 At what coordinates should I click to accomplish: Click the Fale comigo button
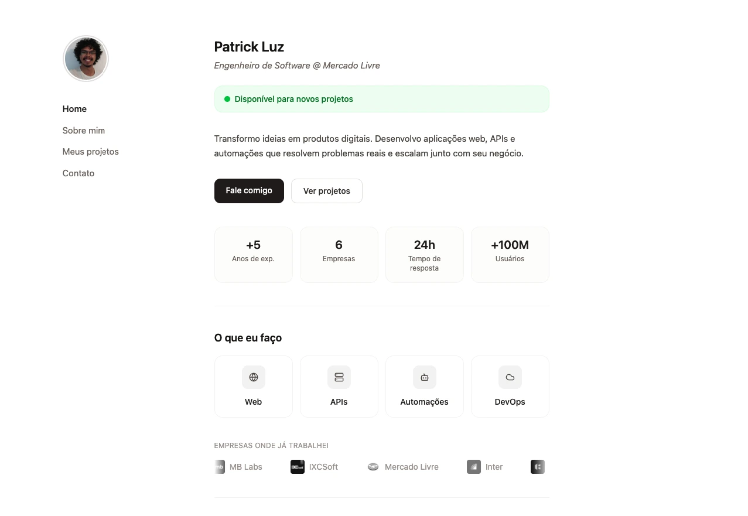(x=249, y=190)
